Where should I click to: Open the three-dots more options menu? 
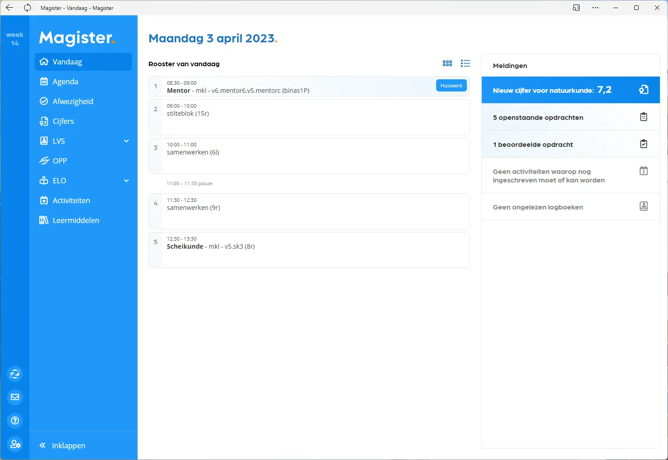click(595, 8)
